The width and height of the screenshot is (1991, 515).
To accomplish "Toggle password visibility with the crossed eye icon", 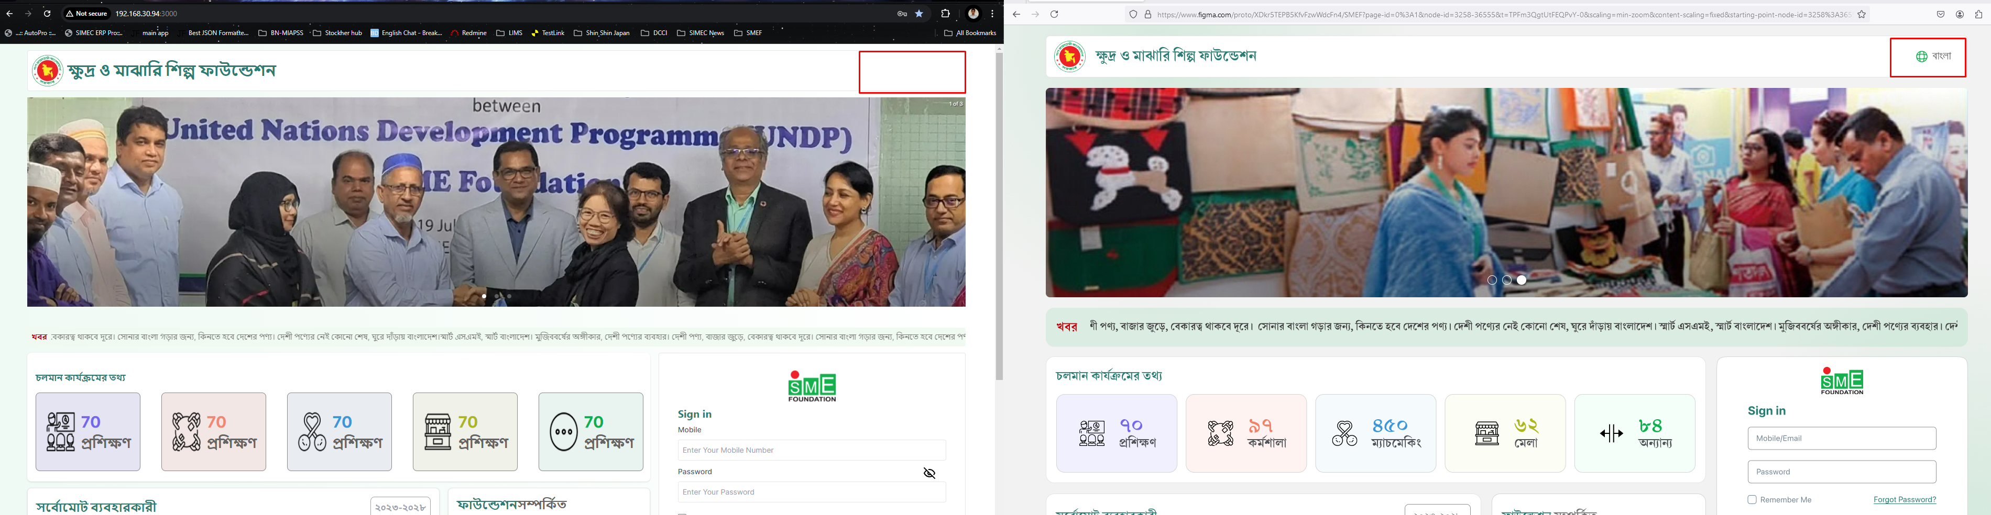I will click(x=930, y=473).
